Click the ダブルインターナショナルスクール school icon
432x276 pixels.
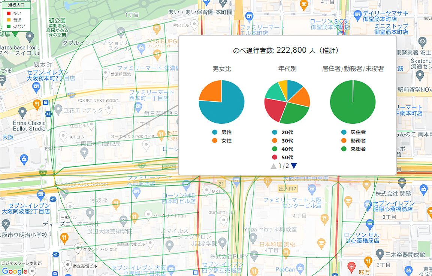[121, 32]
